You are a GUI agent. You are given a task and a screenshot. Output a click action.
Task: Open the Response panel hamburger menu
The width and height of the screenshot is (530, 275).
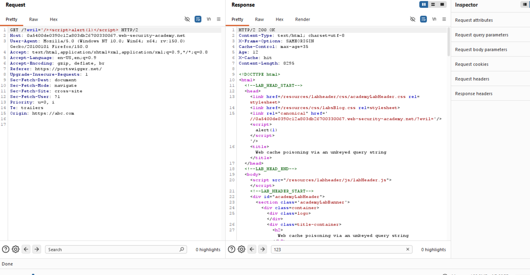click(x=444, y=19)
